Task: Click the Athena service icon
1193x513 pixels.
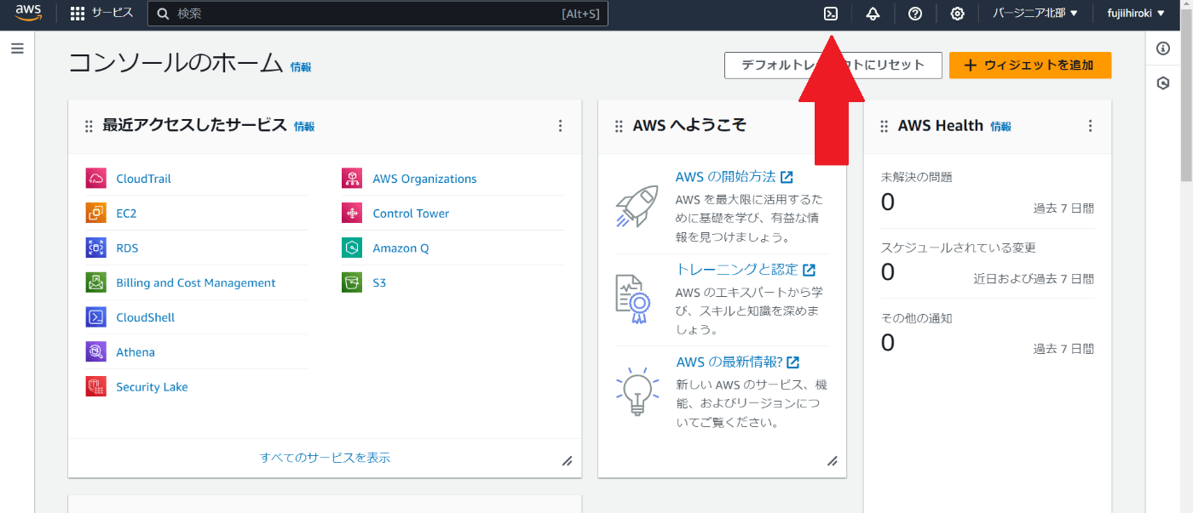Action: (x=95, y=352)
